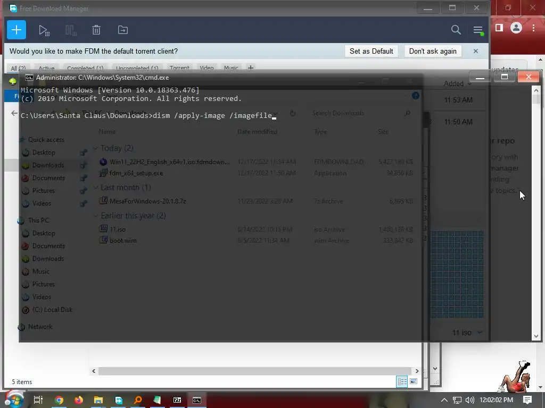Add a new filter tab with plus
545x408 pixels.
coord(250,67)
